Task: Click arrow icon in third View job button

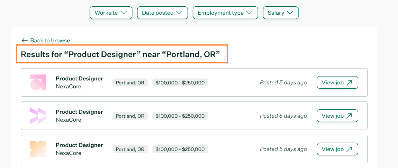Action: click(349, 149)
